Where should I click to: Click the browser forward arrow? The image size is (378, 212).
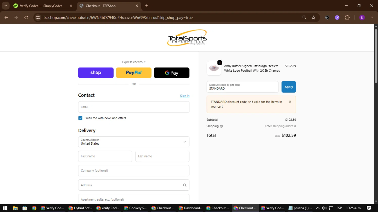(16, 18)
